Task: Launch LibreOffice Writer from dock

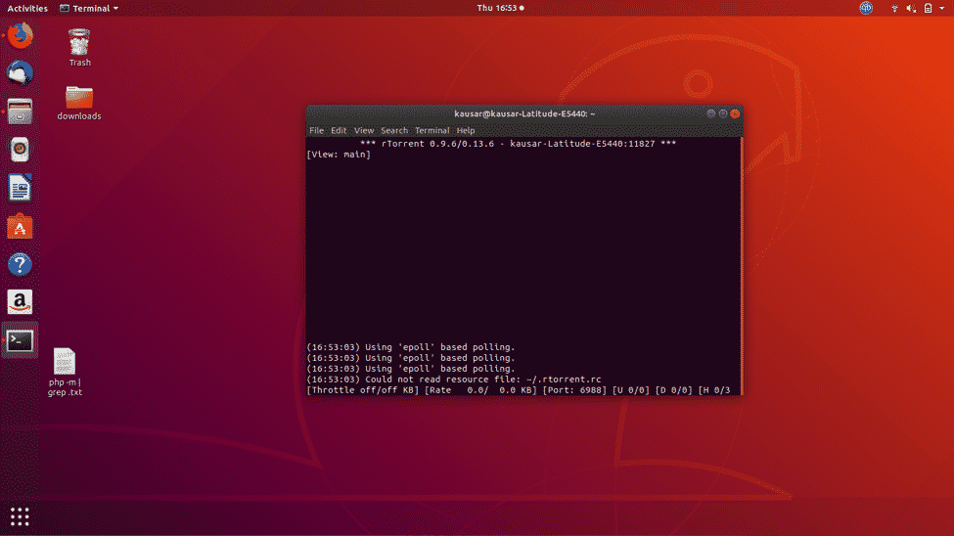Action: point(20,188)
